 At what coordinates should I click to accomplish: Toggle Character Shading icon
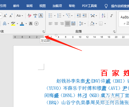(x=31, y=24)
